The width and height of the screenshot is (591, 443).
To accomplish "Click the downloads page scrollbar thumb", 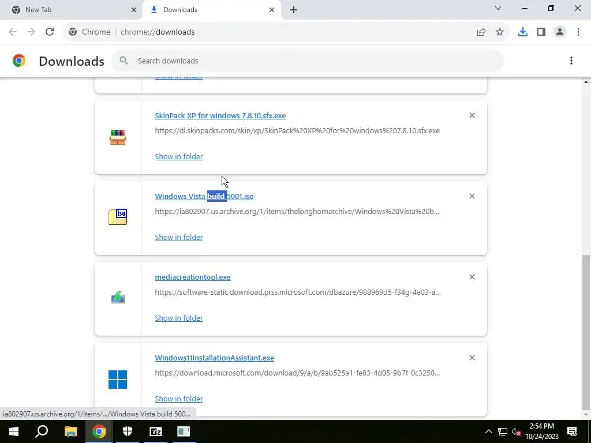I will [x=586, y=332].
